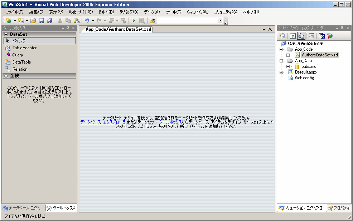The height and width of the screenshot is (221, 353).
Task: Click the Refresh icon in Solution Explorer
Action: coord(292,36)
